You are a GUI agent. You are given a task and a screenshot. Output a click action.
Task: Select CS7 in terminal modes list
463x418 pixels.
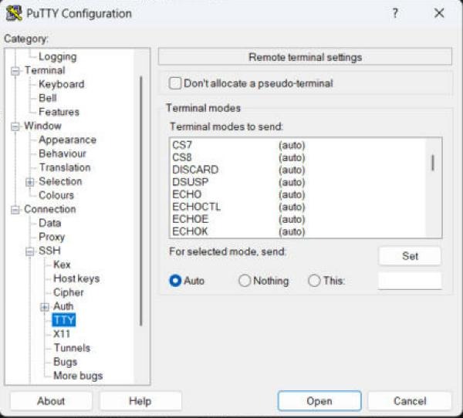298,145
